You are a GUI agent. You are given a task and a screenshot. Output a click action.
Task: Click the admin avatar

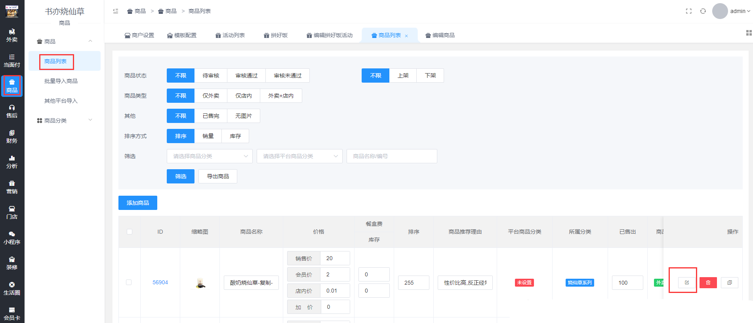(x=720, y=11)
